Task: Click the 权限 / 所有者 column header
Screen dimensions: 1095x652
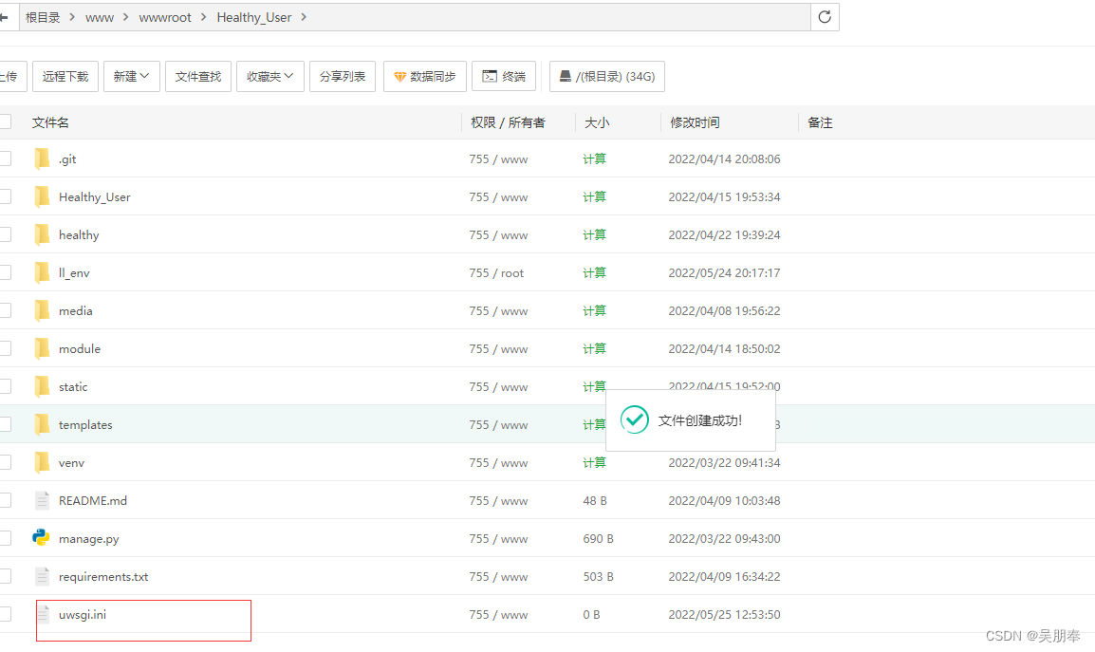Action: 508,122
